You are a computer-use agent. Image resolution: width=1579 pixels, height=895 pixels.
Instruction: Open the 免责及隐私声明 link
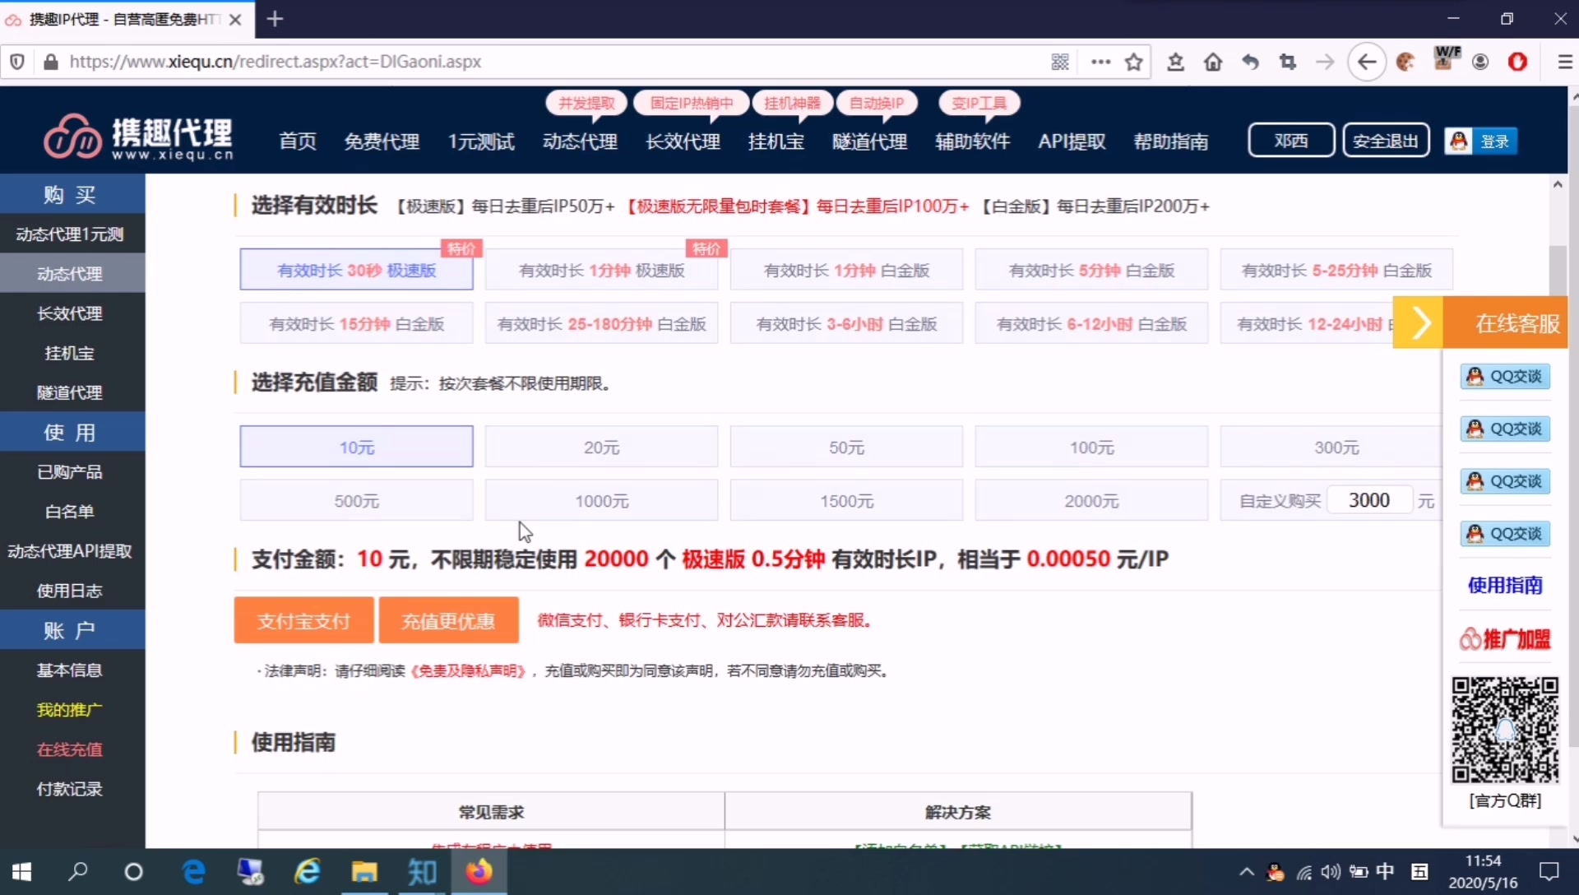coord(467,670)
